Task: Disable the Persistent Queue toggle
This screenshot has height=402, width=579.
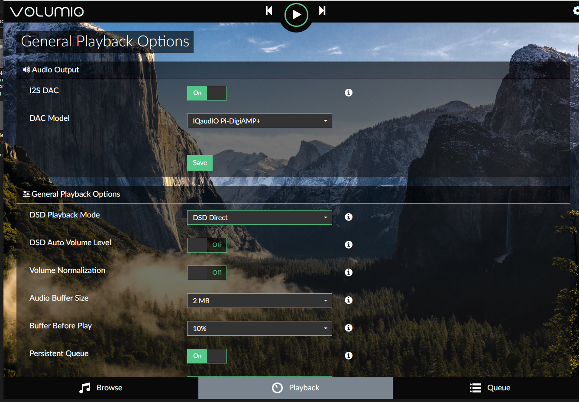Action: [x=207, y=356]
